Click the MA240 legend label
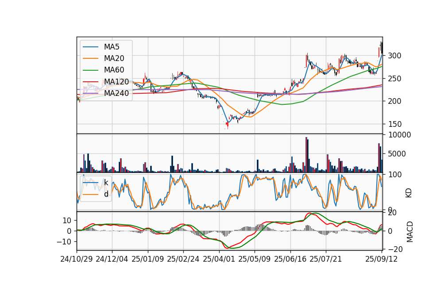The image size is (425, 305). click(x=116, y=93)
